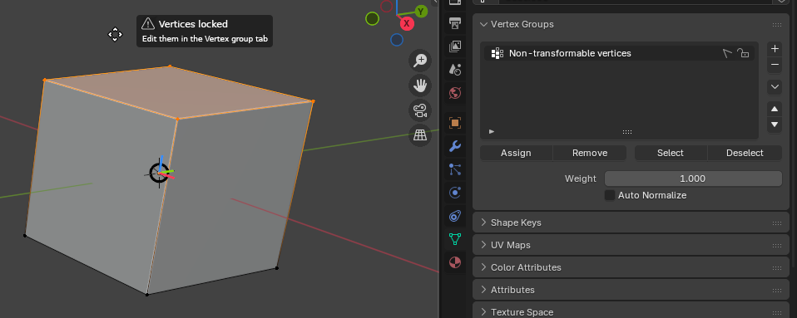Open the World properties tab
Image resolution: width=797 pixels, height=318 pixels.
click(x=455, y=93)
